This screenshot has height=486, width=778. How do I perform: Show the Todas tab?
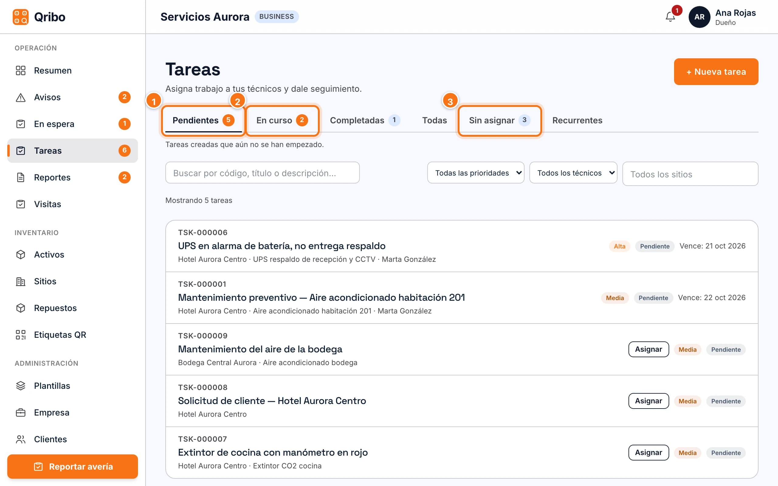coord(434,120)
